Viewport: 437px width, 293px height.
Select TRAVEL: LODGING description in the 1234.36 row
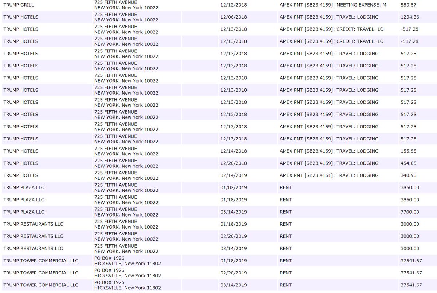coord(329,17)
